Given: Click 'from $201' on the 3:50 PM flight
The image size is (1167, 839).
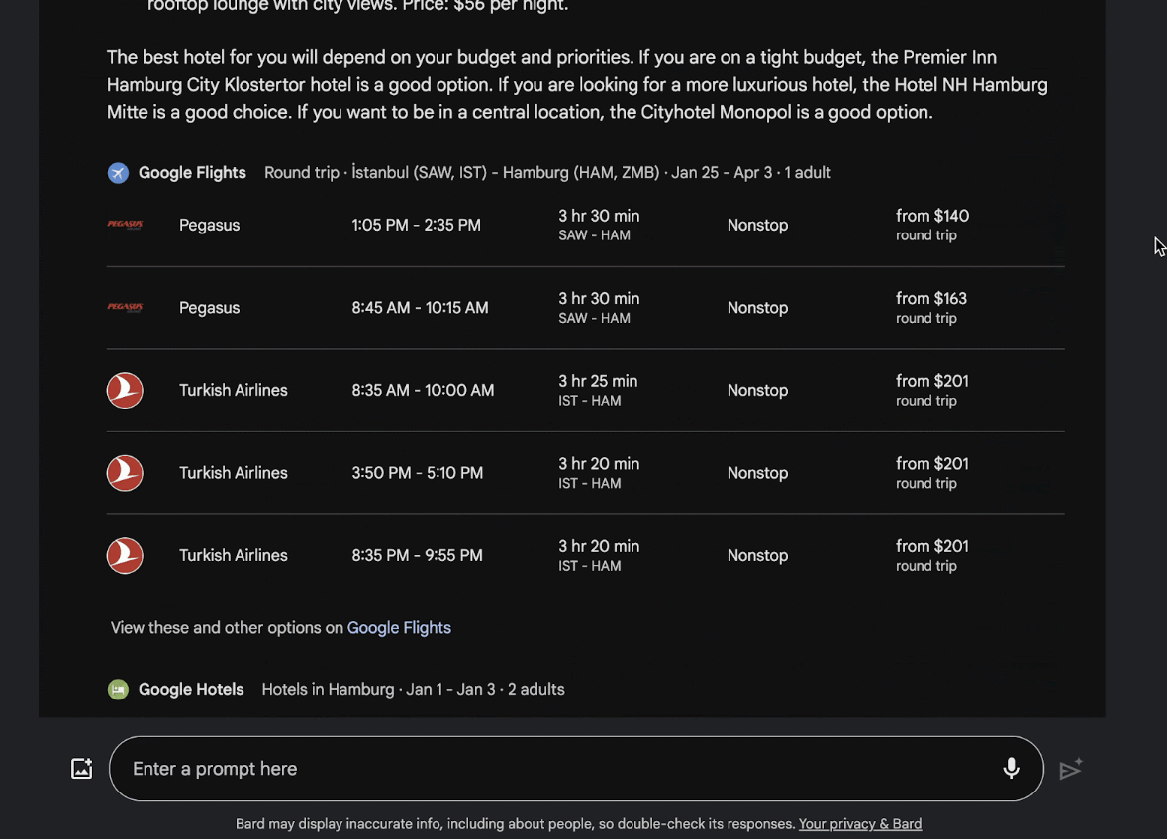Looking at the screenshot, I should tap(931, 463).
